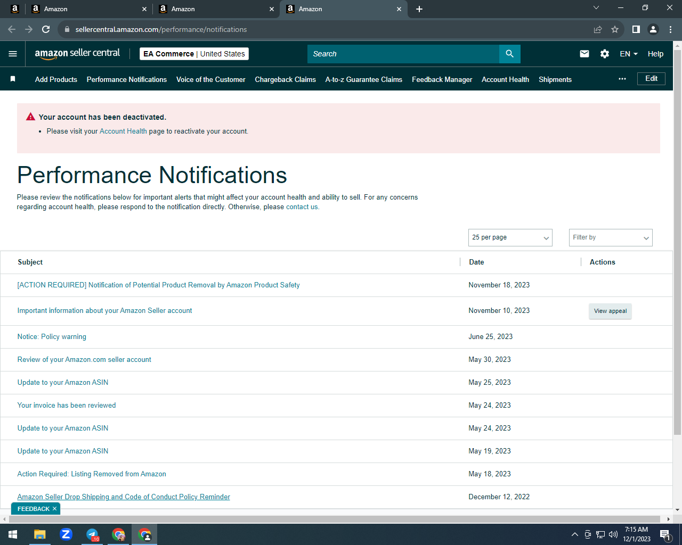Click the taskbar volume icon

(x=613, y=534)
